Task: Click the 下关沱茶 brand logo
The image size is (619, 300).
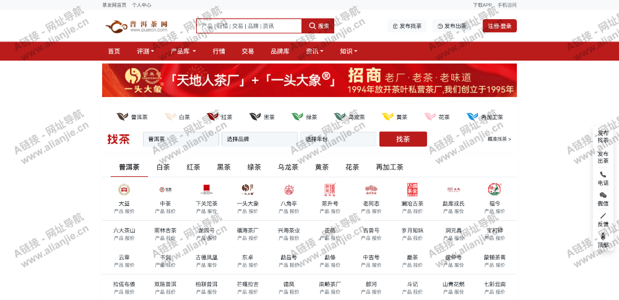Action: click(207, 190)
